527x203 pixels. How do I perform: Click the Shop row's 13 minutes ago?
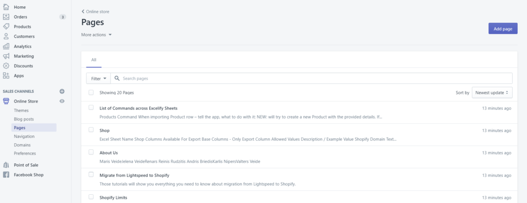(x=497, y=131)
